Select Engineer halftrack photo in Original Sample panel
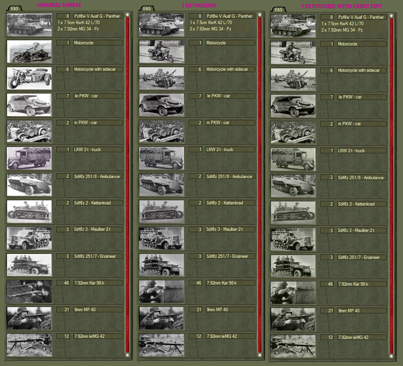 click(x=29, y=265)
